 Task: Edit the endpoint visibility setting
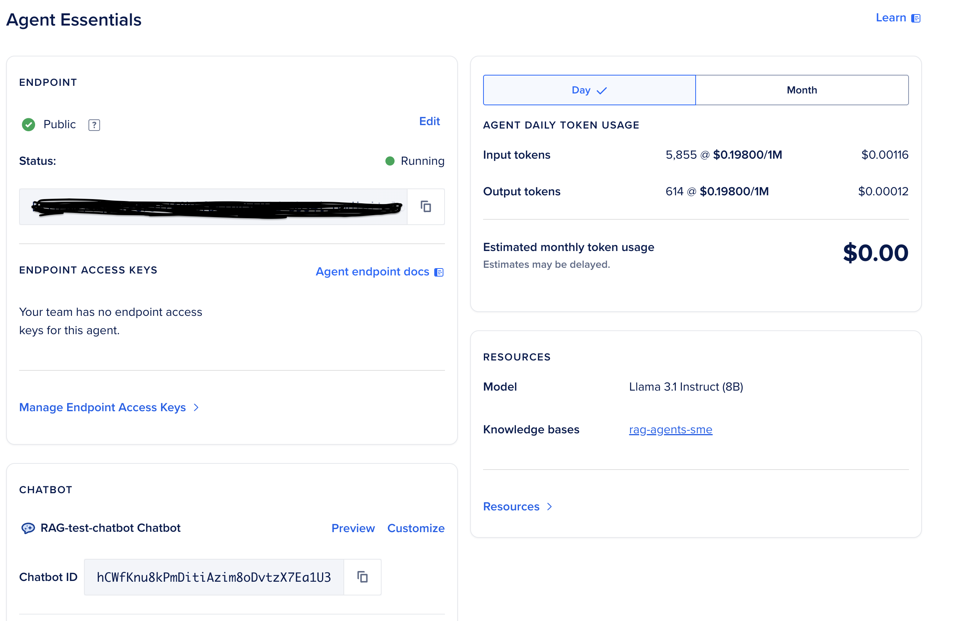429,121
